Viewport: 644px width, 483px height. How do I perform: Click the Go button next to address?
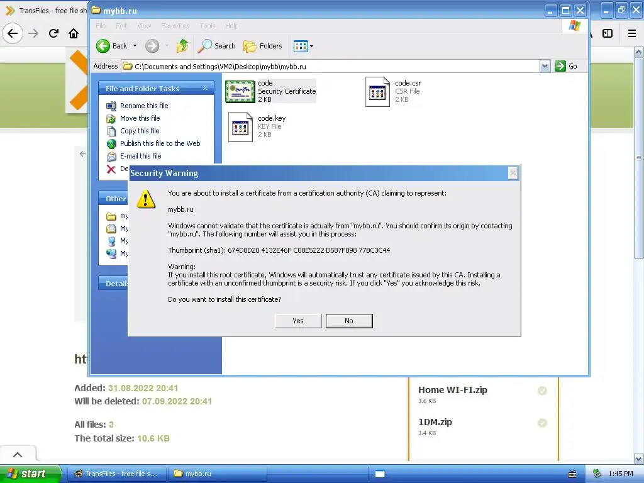point(566,66)
